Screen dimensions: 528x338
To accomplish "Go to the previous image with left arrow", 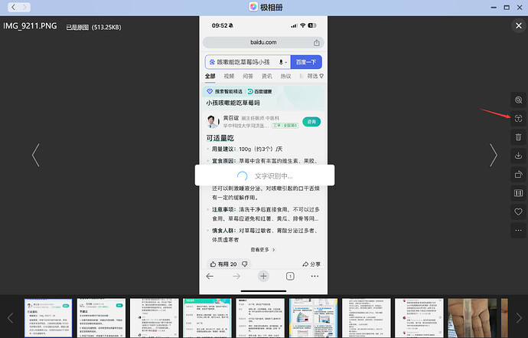I will click(35, 156).
